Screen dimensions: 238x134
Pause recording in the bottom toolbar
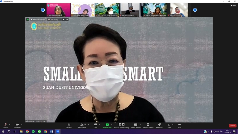click(x=120, y=124)
